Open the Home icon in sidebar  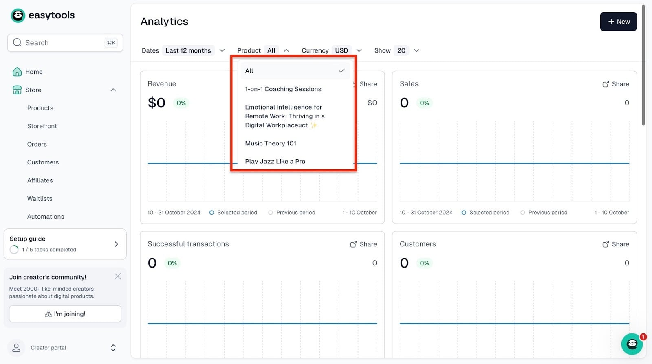(x=17, y=72)
